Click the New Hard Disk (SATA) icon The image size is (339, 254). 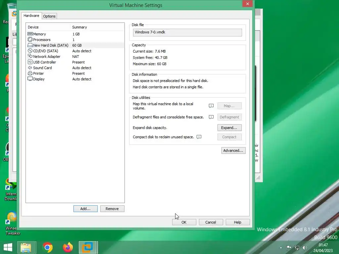pyautogui.click(x=30, y=45)
